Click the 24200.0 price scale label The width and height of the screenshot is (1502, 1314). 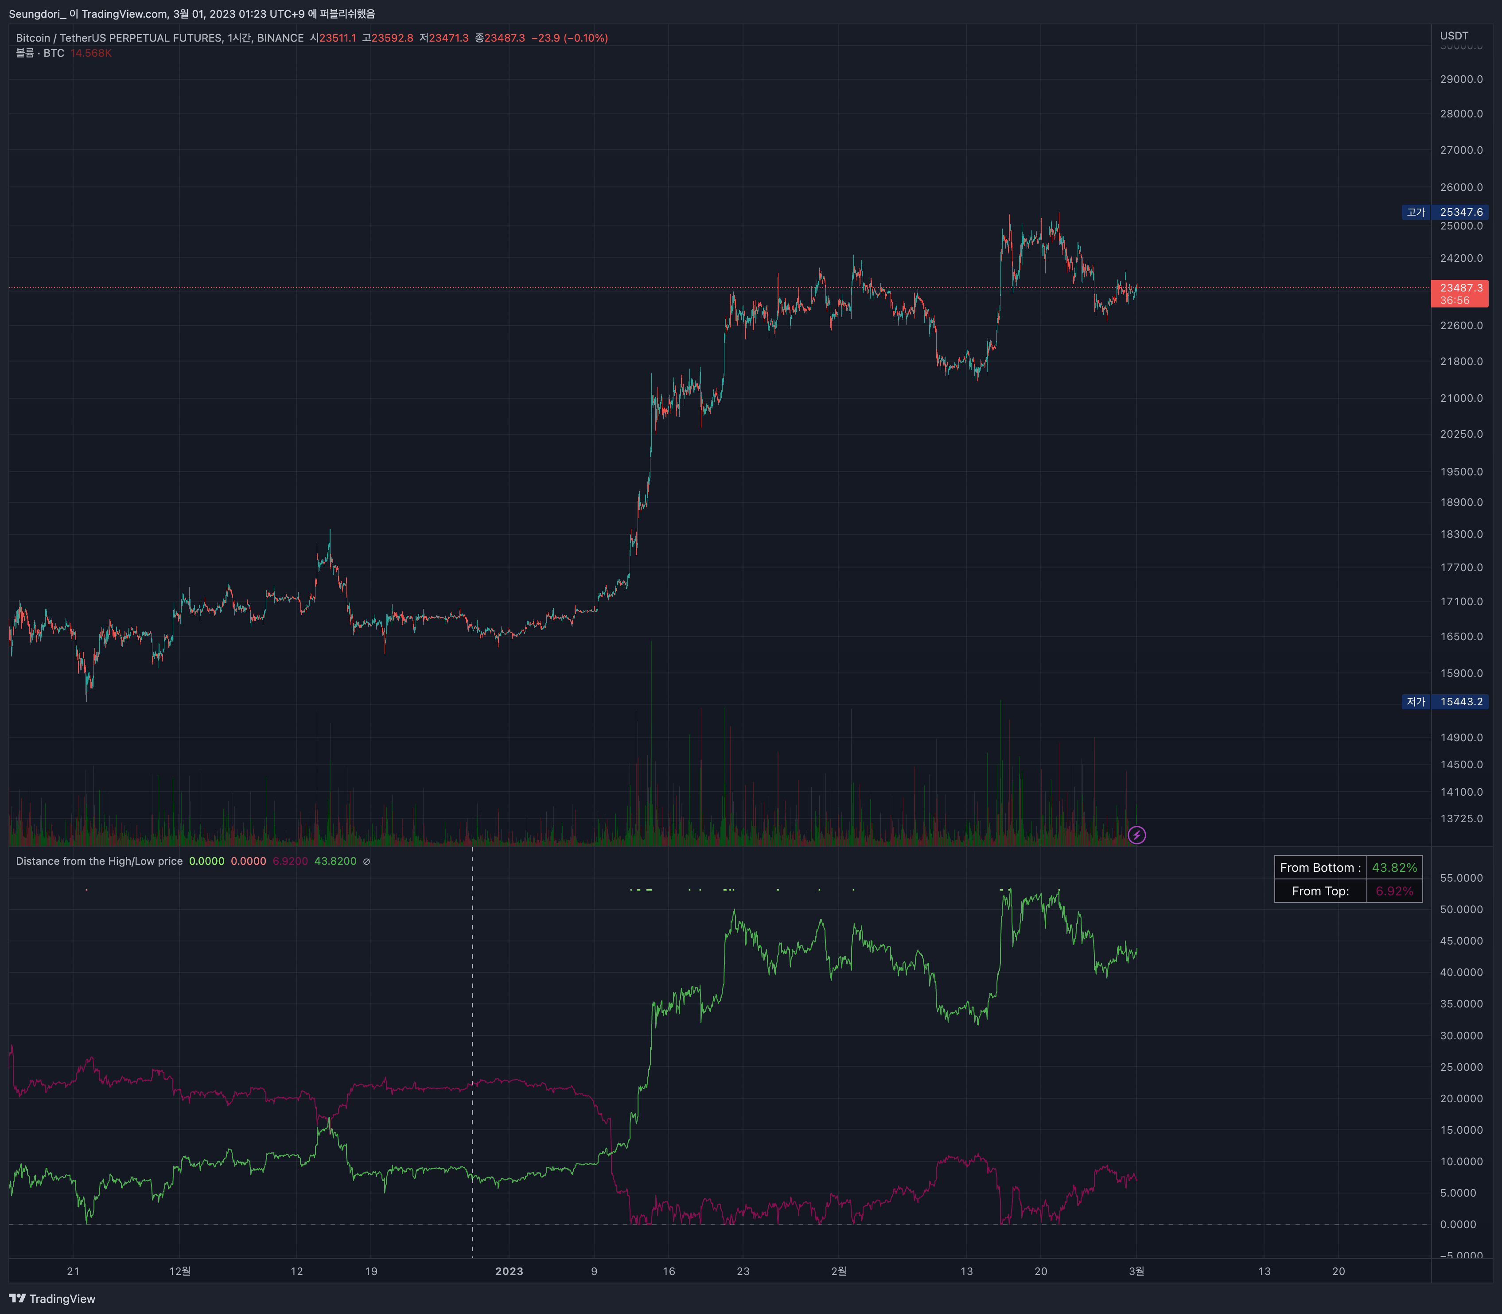tap(1462, 258)
